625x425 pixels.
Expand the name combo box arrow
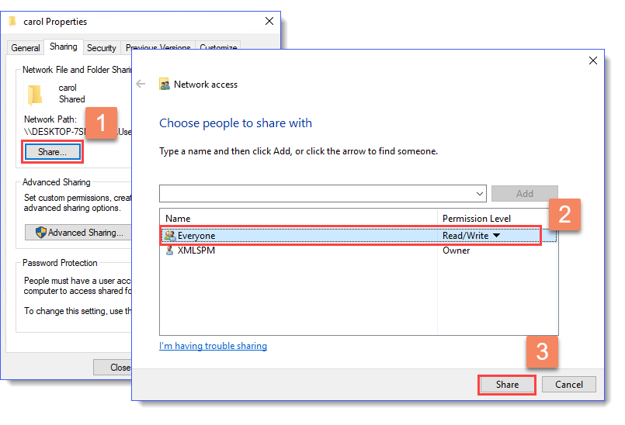[478, 193]
